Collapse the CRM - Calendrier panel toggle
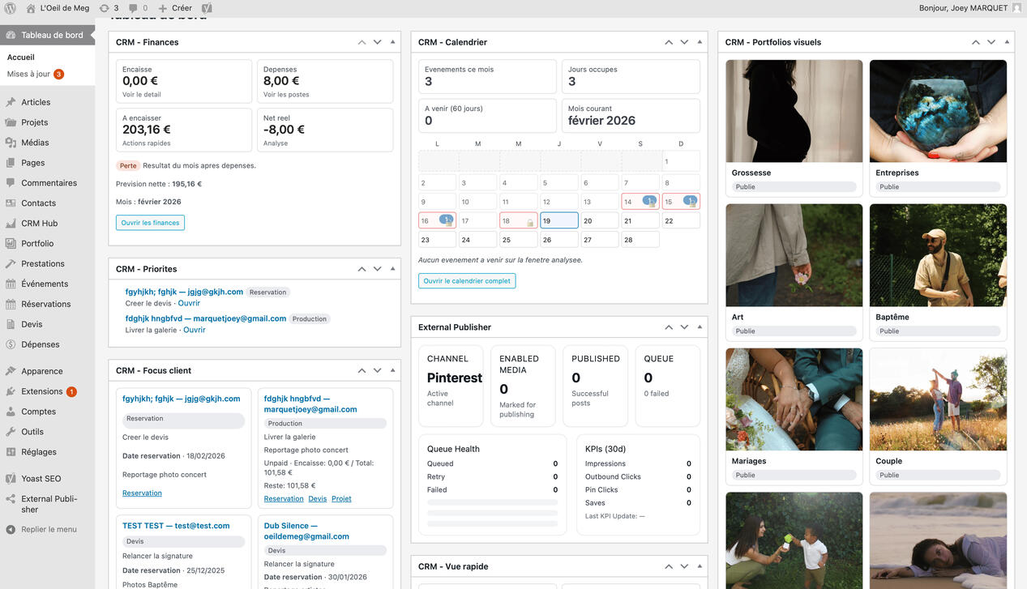This screenshot has height=589, width=1027. [700, 42]
